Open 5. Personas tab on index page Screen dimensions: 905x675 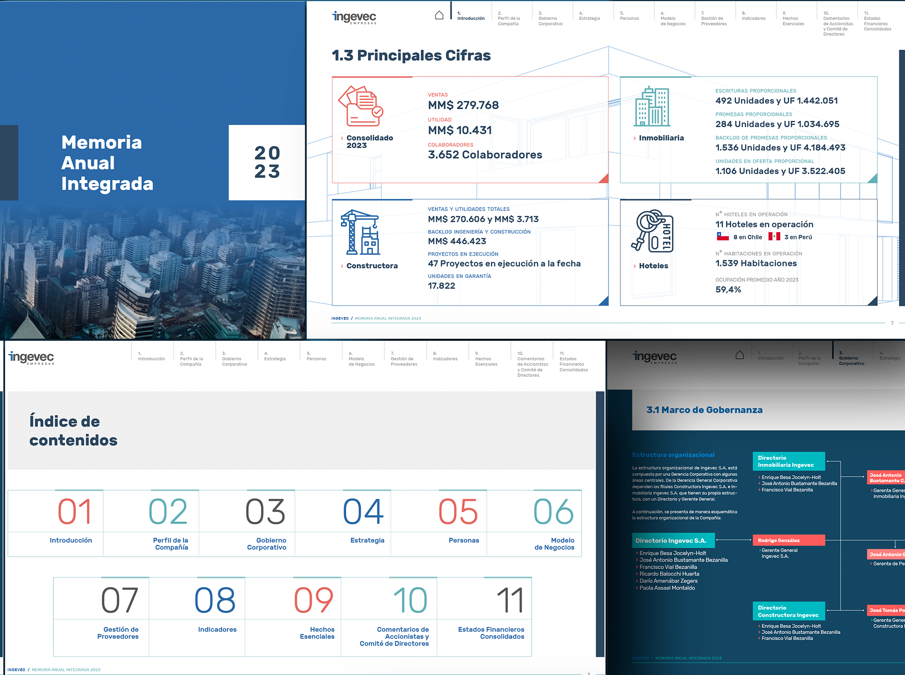click(316, 356)
